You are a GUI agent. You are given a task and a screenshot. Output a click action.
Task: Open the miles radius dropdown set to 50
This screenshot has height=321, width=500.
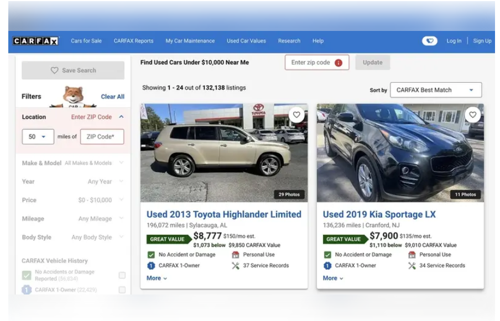click(x=38, y=136)
